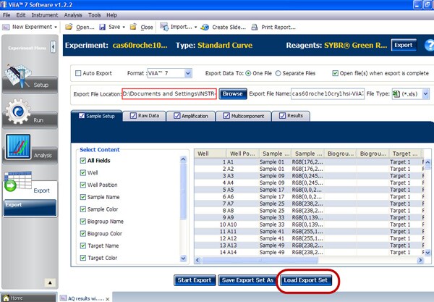
Task: Click the Export button in header bar
Action: (x=404, y=45)
